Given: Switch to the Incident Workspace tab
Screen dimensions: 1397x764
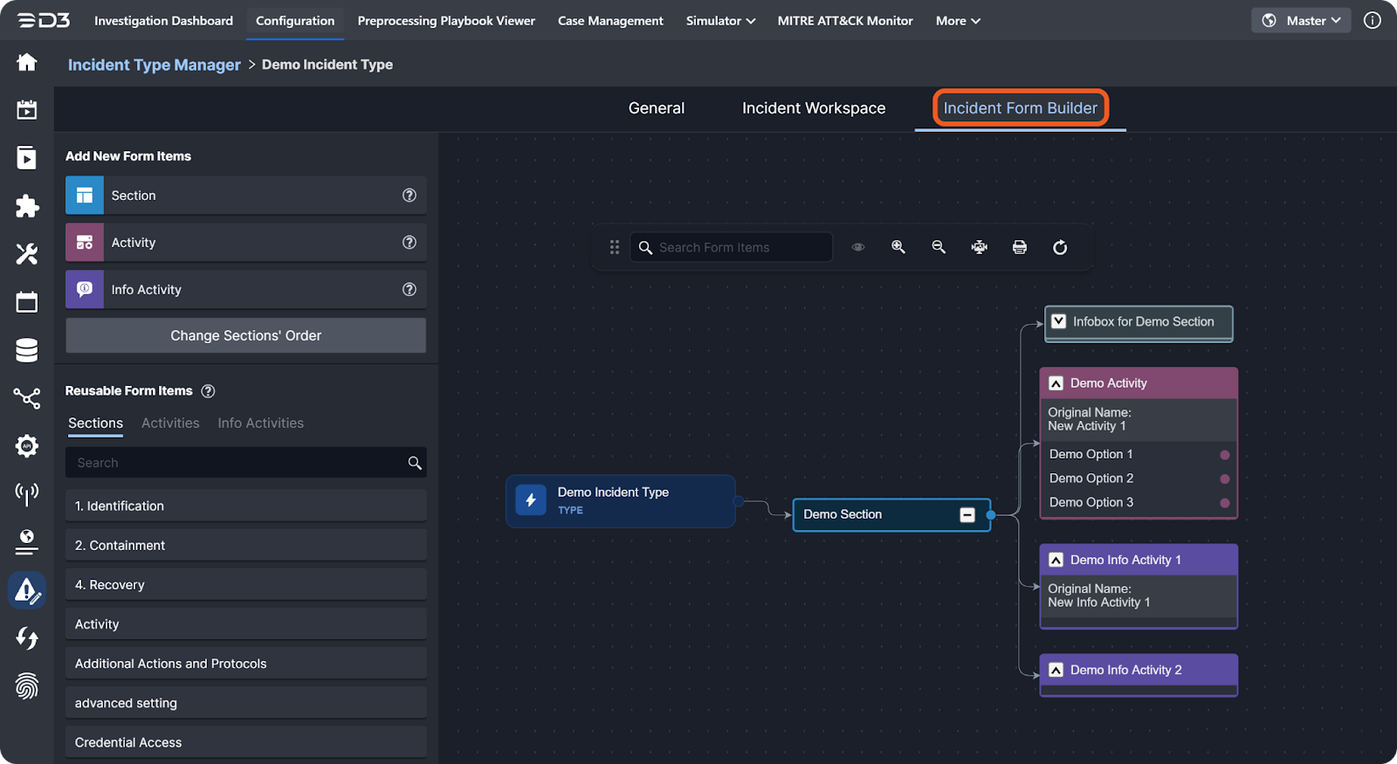Looking at the screenshot, I should [x=813, y=108].
